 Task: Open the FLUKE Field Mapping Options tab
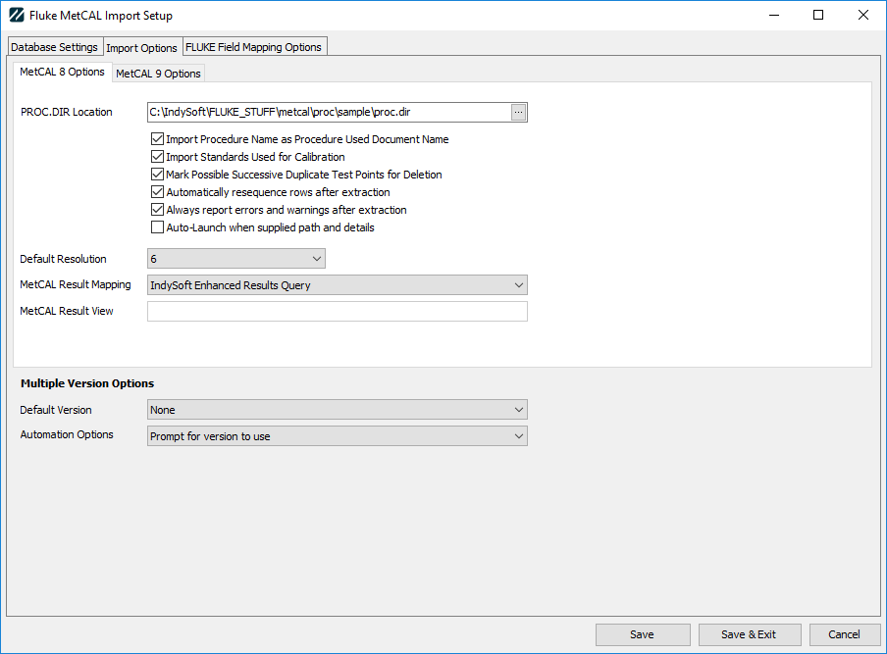[x=254, y=47]
